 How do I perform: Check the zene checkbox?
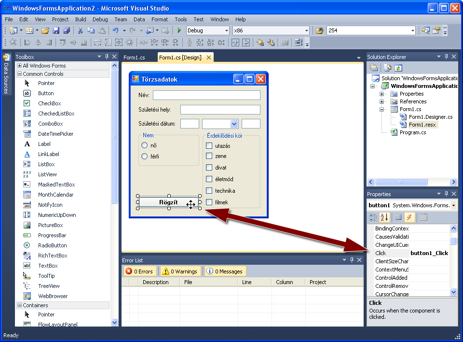pyautogui.click(x=209, y=156)
